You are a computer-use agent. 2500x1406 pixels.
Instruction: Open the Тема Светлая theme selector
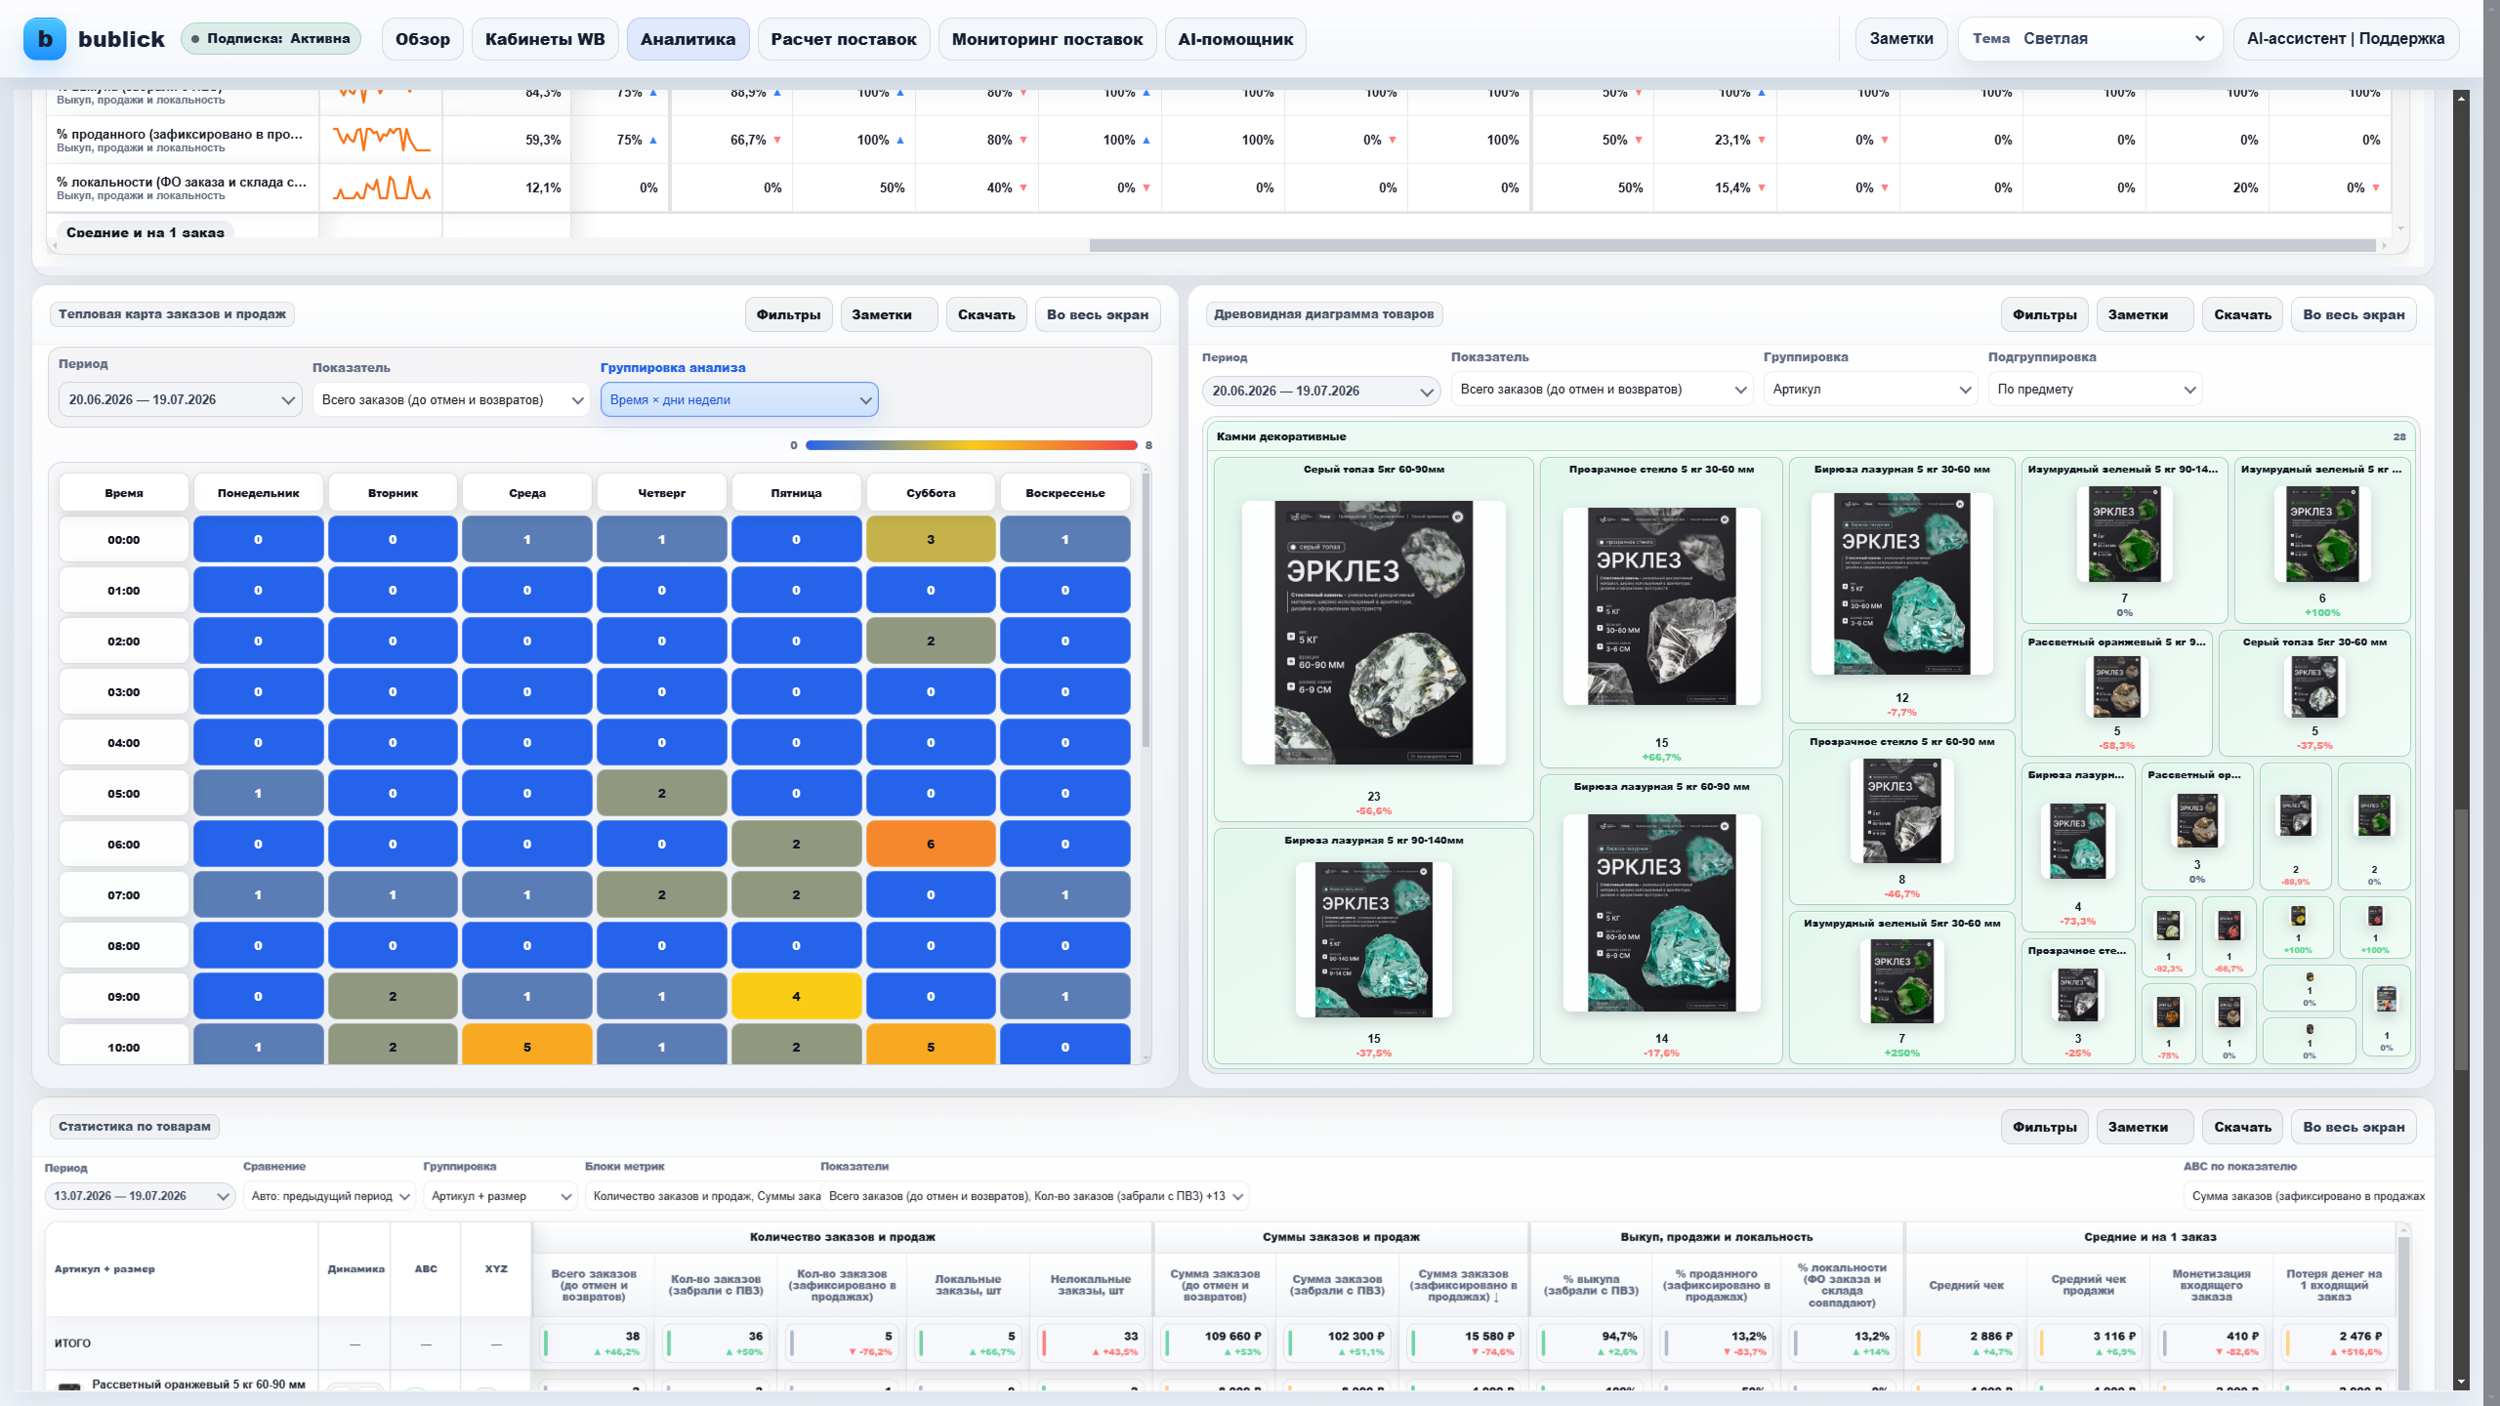coord(2090,39)
